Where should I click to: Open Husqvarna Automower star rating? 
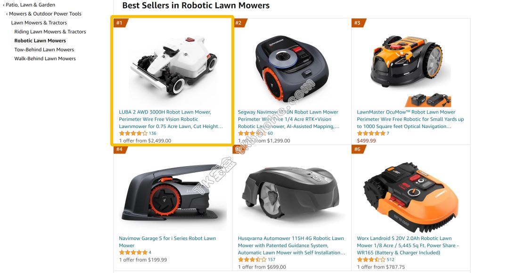[252, 259]
